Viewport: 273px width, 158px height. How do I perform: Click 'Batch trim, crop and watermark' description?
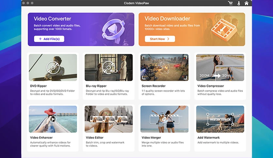coord(105,144)
